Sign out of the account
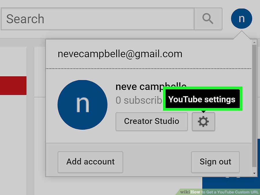This screenshot has width=260, height=195. [216, 162]
